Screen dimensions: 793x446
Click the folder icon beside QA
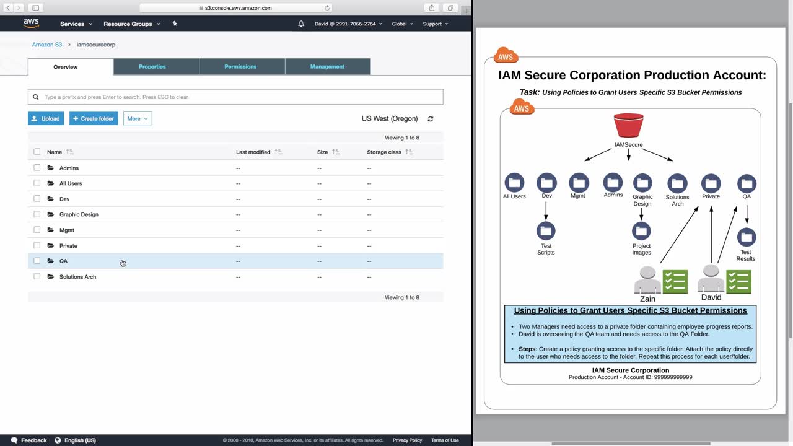point(51,261)
